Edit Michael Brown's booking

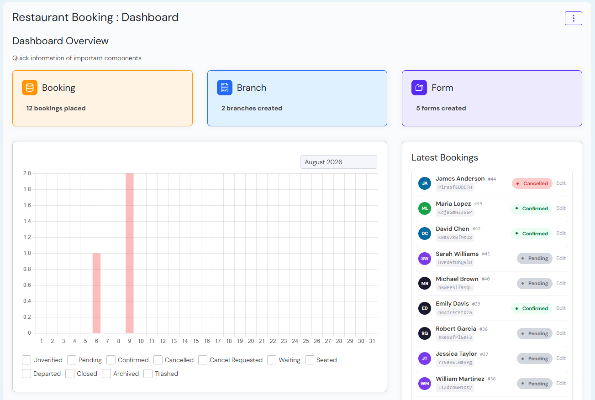click(x=561, y=283)
